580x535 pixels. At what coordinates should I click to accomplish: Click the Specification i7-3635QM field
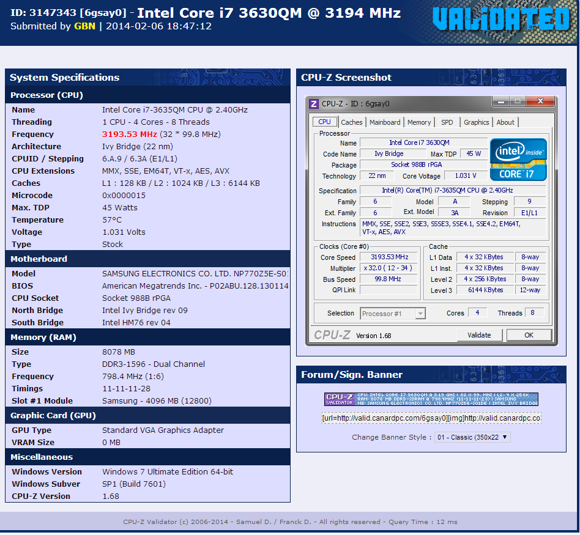(x=453, y=190)
